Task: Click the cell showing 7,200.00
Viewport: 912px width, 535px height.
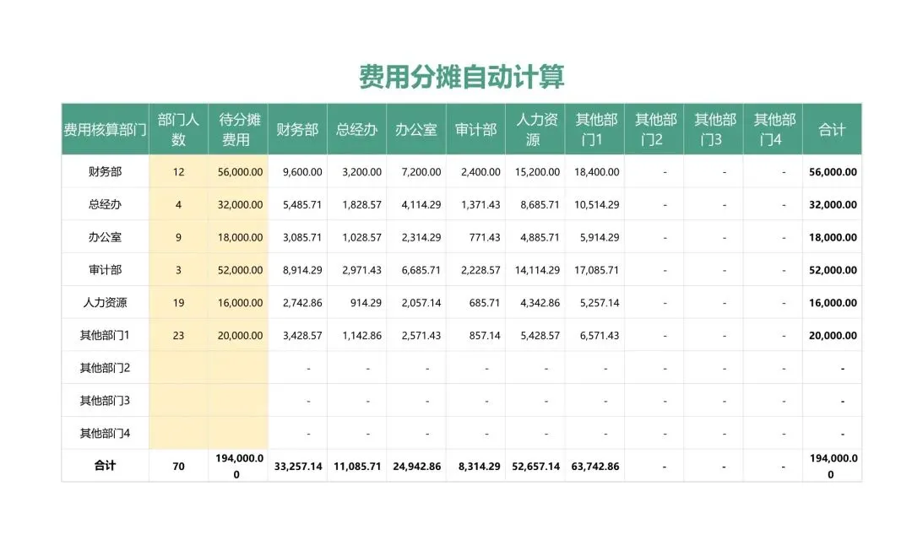Action: [416, 171]
